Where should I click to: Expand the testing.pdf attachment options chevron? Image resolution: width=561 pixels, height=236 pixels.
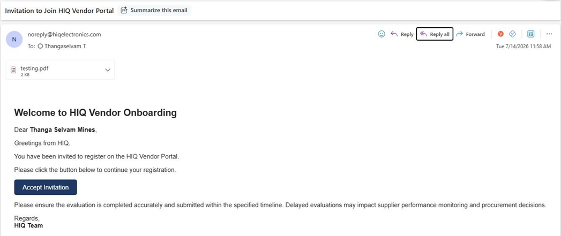tap(108, 70)
